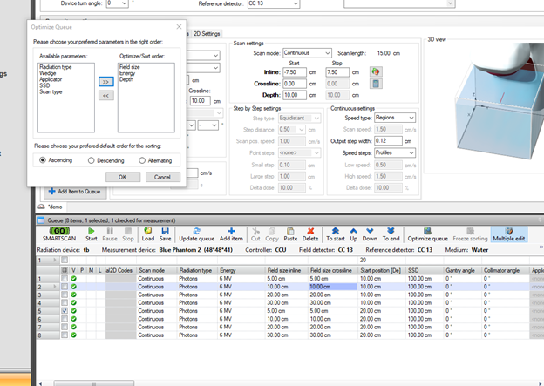544x386 pixels.
Task: Click Cancel in Optimize Queue dialog
Action: click(x=162, y=177)
